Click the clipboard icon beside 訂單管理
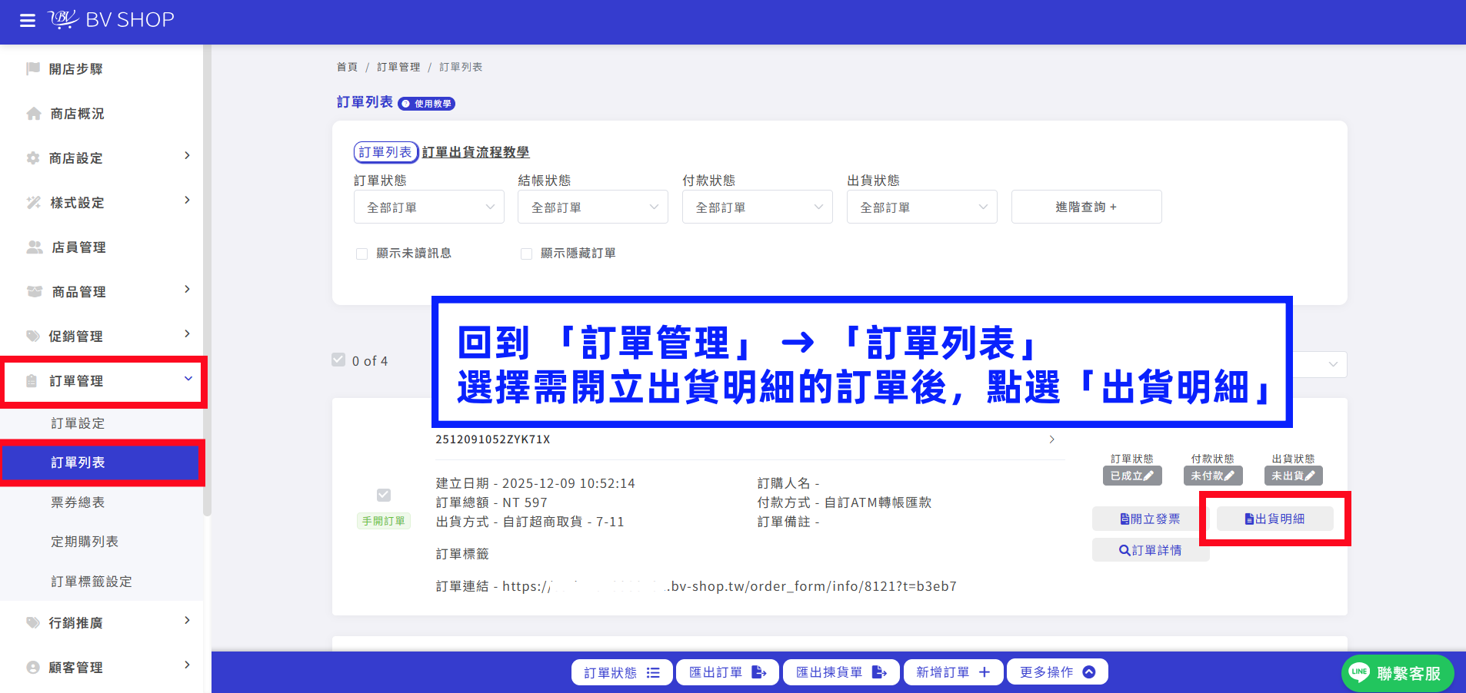Viewport: 1466px width, 693px height. click(x=32, y=381)
